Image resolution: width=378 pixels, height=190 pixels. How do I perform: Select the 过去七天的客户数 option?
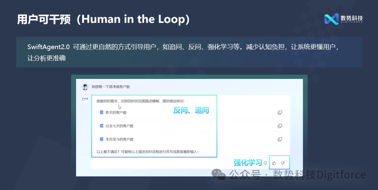tap(190, 126)
